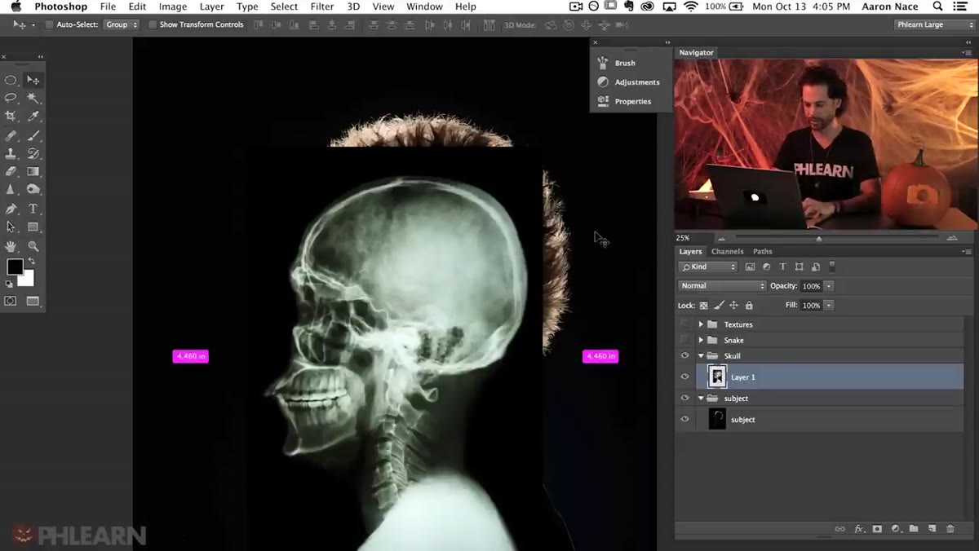Open the Kind filter dropdown
The image size is (979, 551).
click(708, 267)
